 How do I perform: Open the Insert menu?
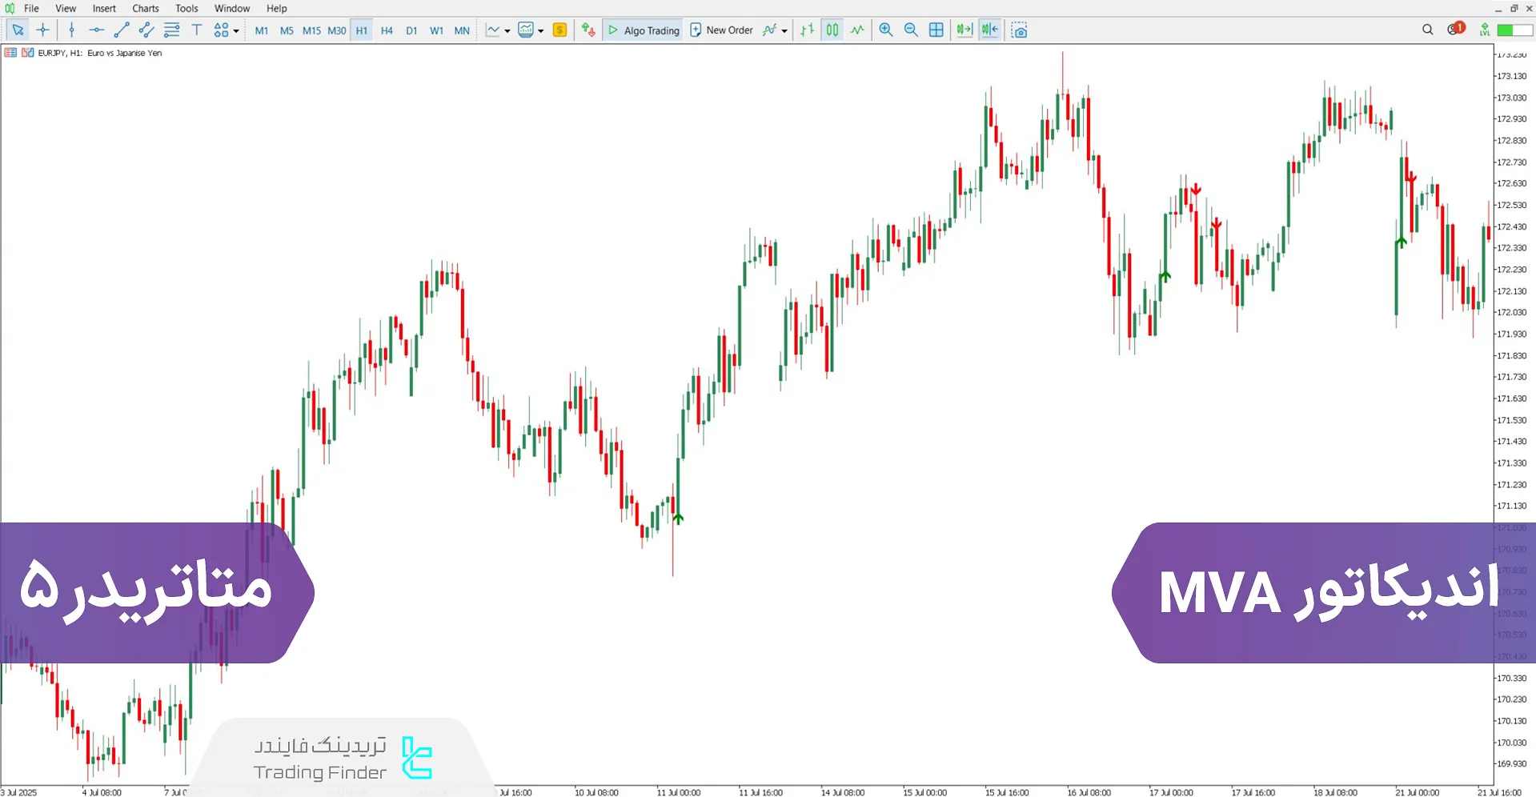tap(104, 9)
